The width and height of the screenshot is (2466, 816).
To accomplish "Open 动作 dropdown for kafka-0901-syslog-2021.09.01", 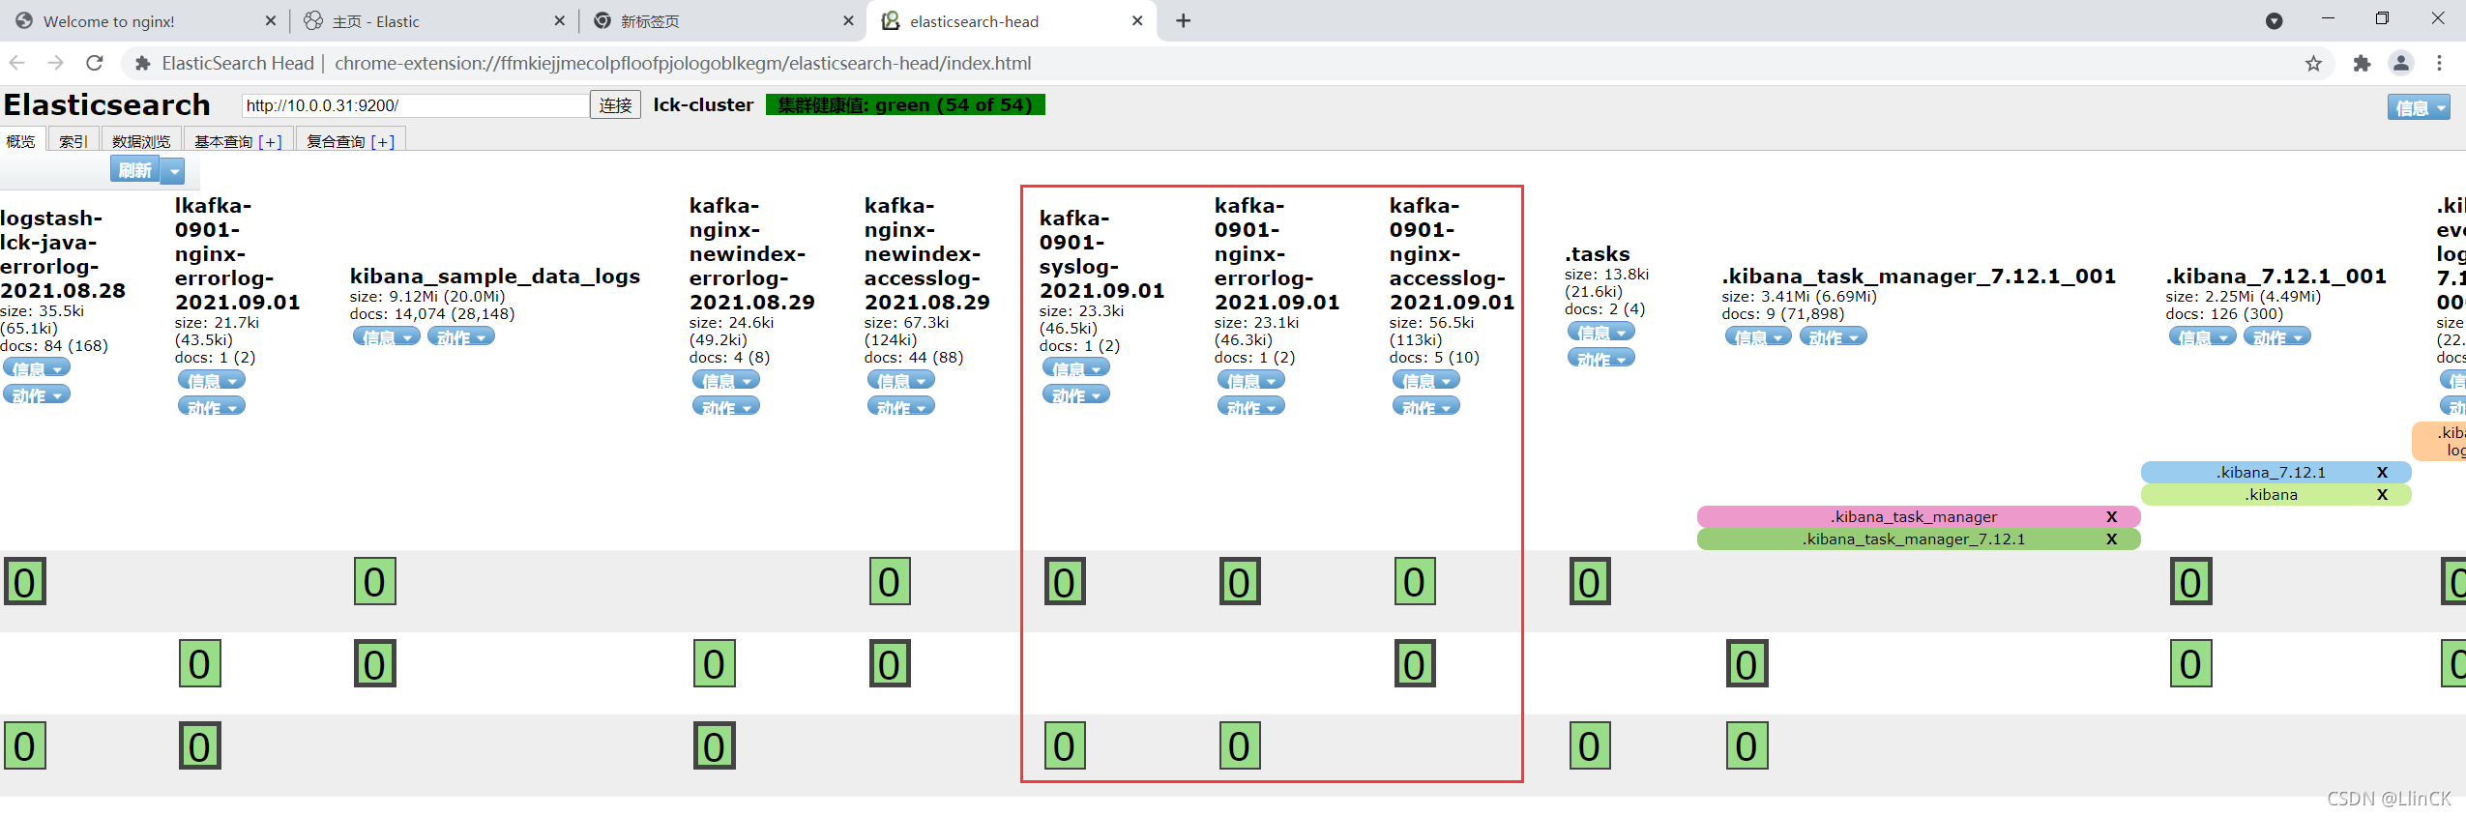I will point(1076,394).
